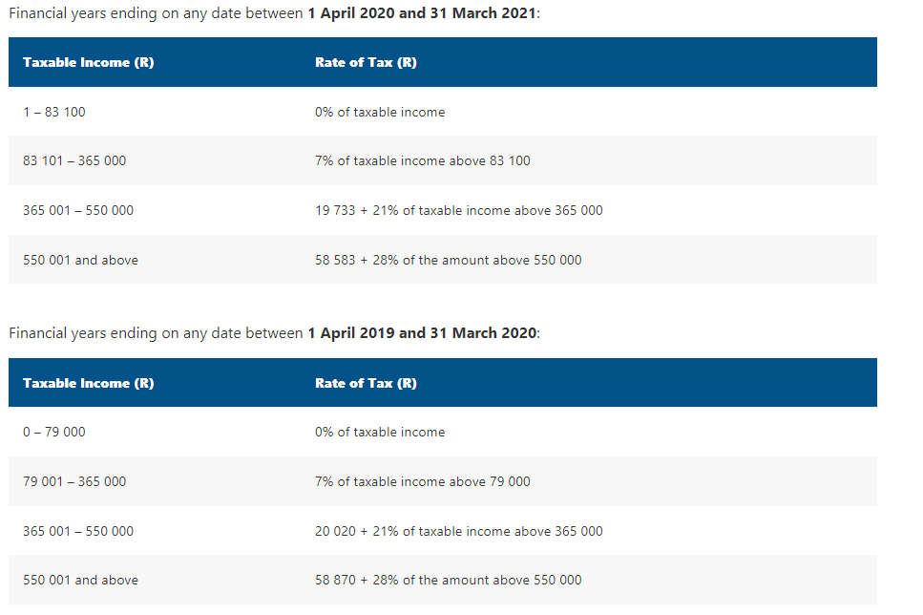Select "365 001 – 550 000" in the 2019–2020 table
Image resolution: width=923 pixels, height=615 pixels.
tap(78, 531)
